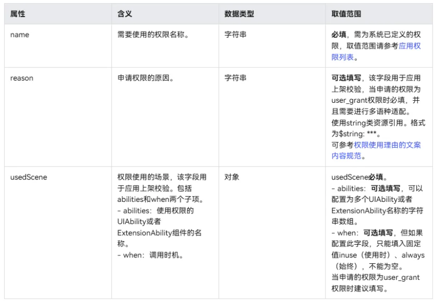Image resolution: width=436 pixels, height=301 pixels.
Task: Click the line ExtensionAbility名称的字符
Action: pyautogui.click(x=378, y=211)
